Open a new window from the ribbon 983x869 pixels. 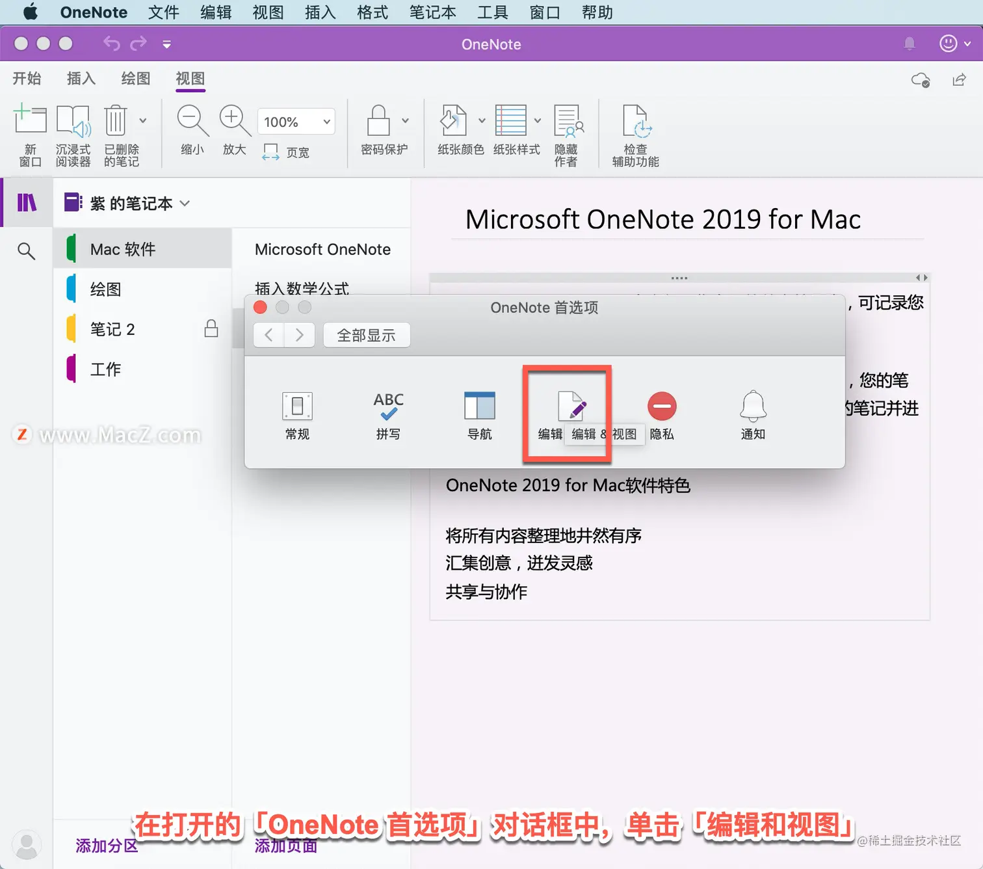(x=30, y=135)
